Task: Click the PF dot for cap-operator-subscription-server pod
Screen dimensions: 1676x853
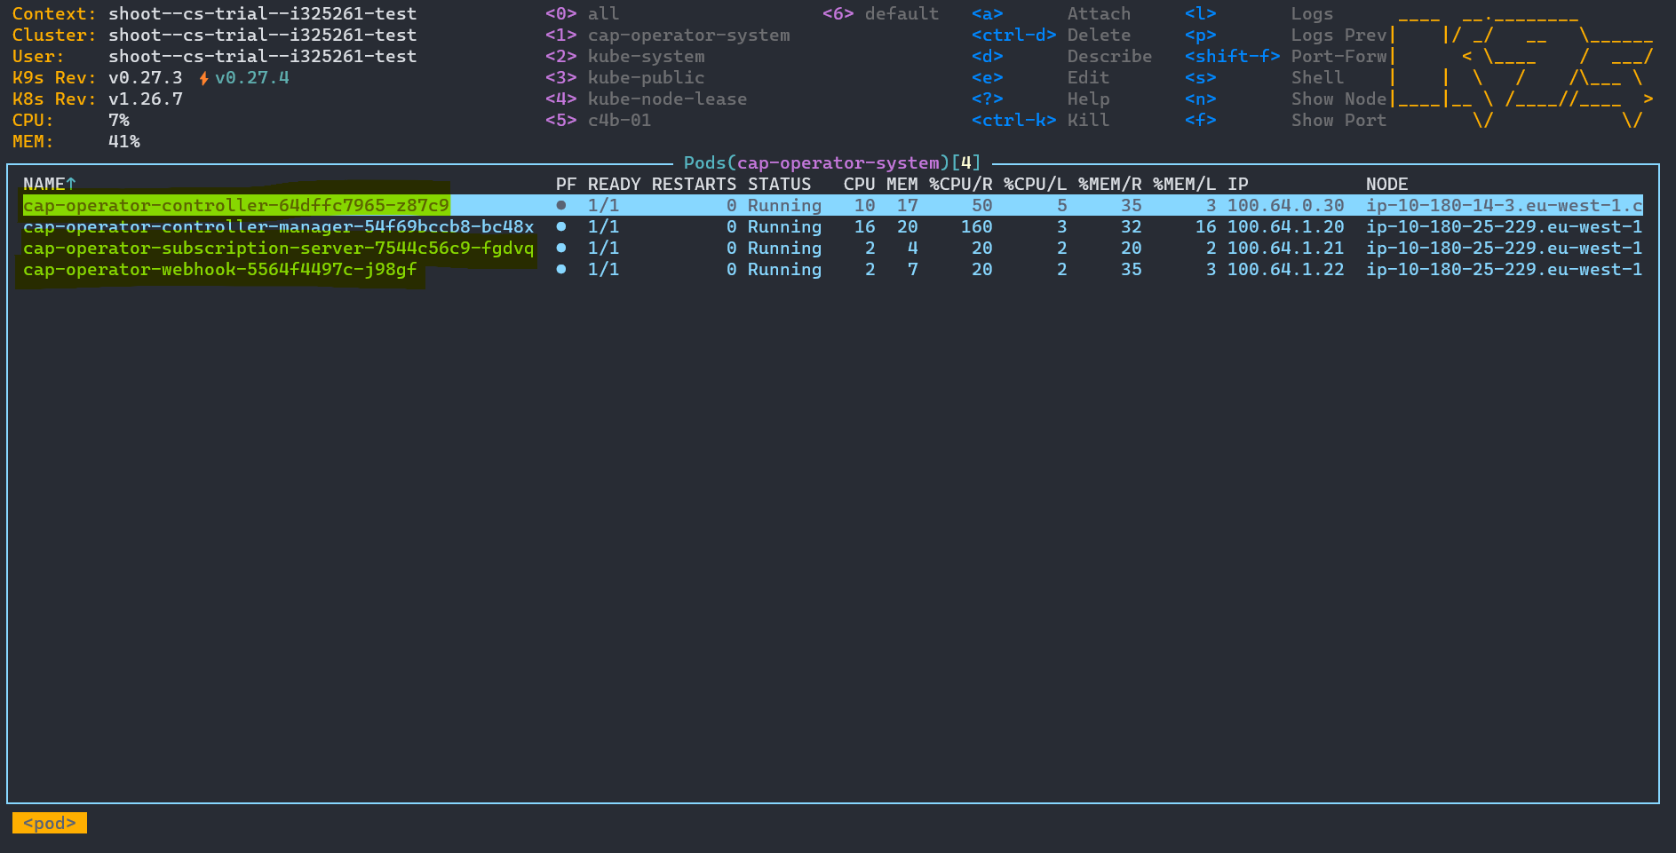Action: (561, 248)
